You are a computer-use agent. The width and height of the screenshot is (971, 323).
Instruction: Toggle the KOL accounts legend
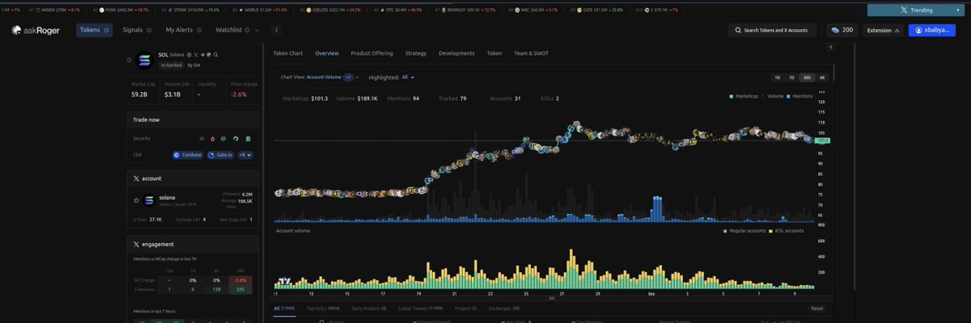point(787,231)
